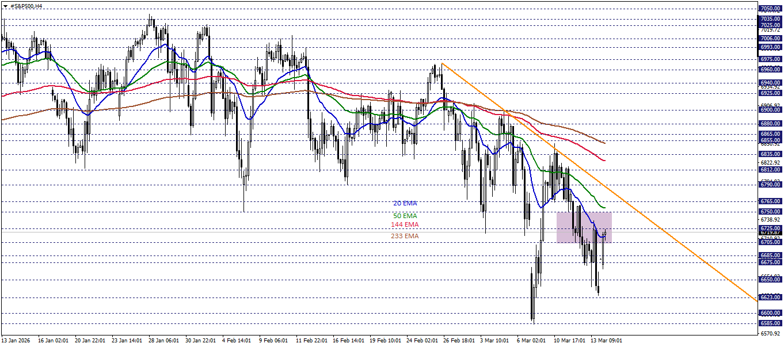The width and height of the screenshot is (784, 347).
Task: Select the most recent candlestick
Action: click(606, 233)
